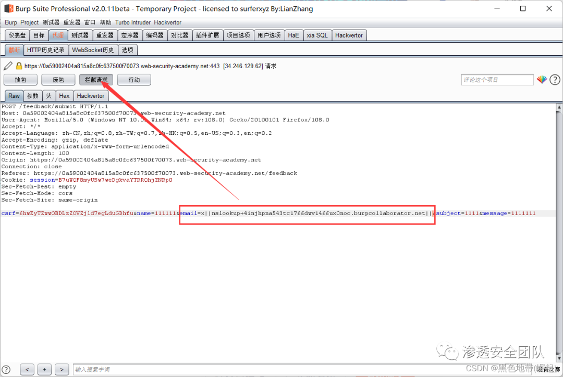Viewport: 563px width, 377px height.
Task: Switch to the HaE tab
Action: tap(293, 35)
